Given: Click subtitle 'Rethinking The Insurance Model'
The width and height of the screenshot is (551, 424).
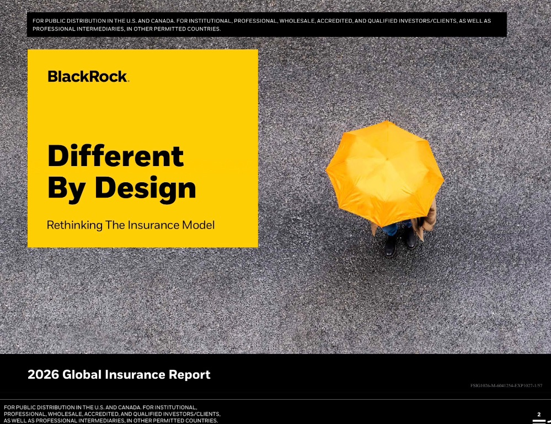Looking at the screenshot, I should pyautogui.click(x=131, y=225).
